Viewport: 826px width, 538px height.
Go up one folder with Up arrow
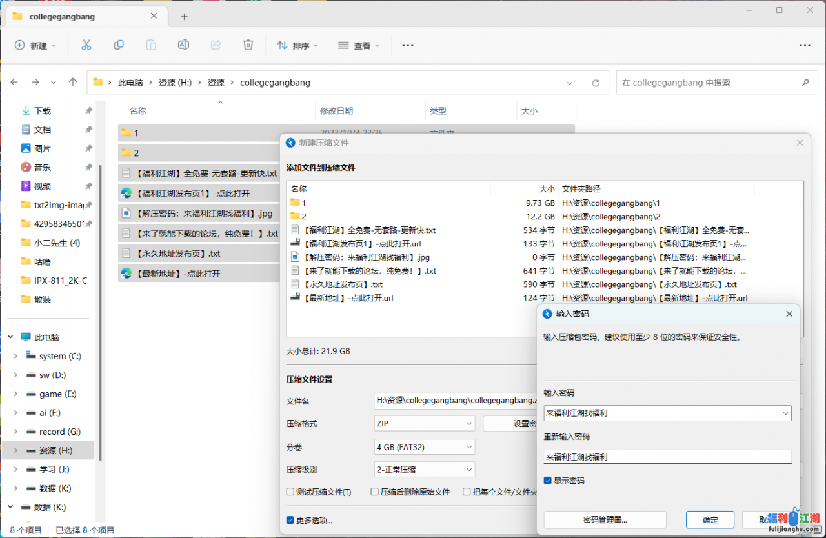pos(73,83)
